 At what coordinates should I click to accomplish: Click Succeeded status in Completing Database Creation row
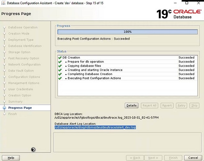186,74
